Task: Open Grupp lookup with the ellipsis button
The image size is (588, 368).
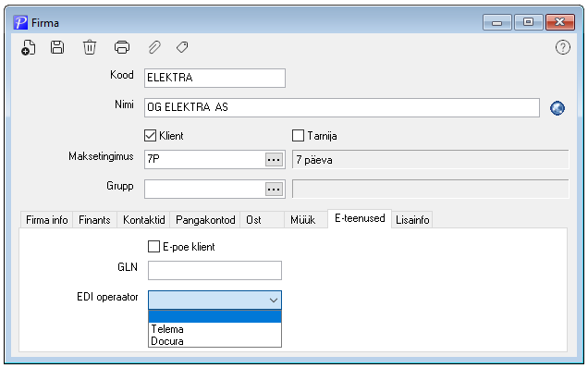Action: tap(274, 189)
